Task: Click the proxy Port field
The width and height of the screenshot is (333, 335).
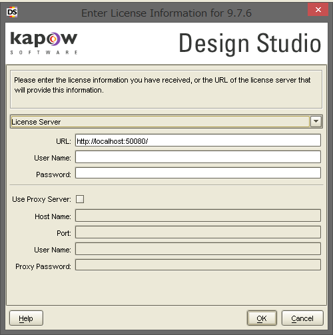Action: coord(198,232)
